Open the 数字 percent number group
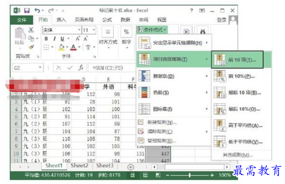Screen dimensions: 285x184 pyautogui.click(x=127, y=38)
